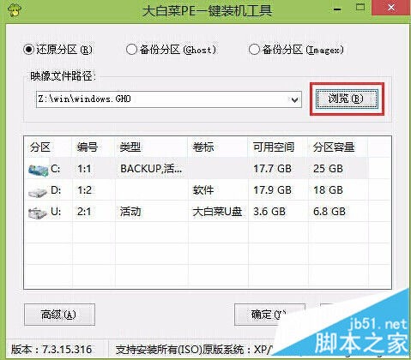Image resolution: width=411 pixels, height=360 pixels.
Task: Click the 确定(Y) confirm button
Action: tap(269, 315)
